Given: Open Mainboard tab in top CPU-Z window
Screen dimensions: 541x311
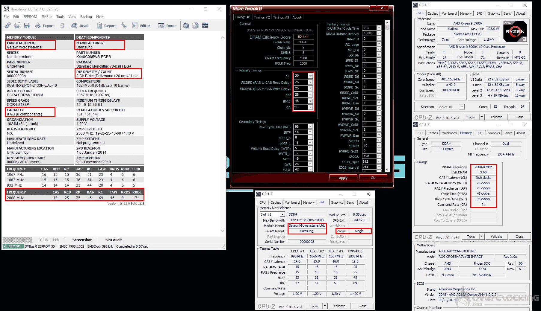Looking at the screenshot, I should pos(449,13).
